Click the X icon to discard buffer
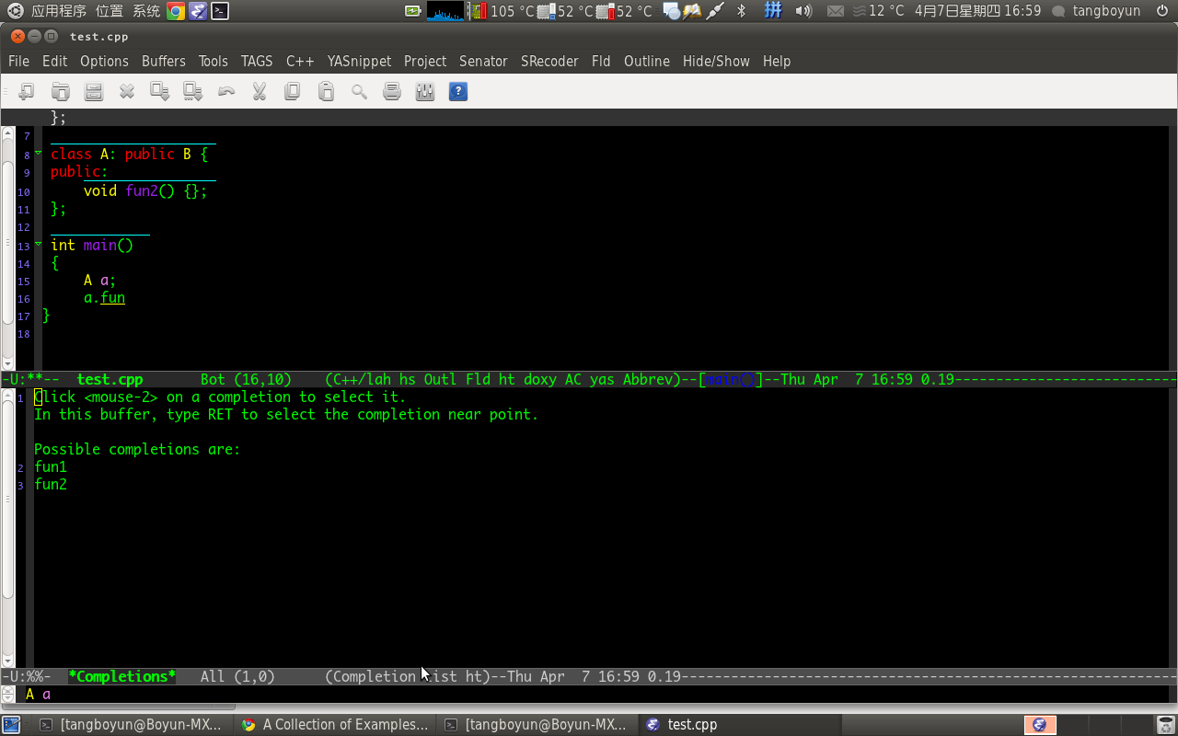The height and width of the screenshot is (736, 1178). pos(127,91)
